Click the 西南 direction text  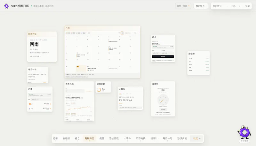point(34,44)
